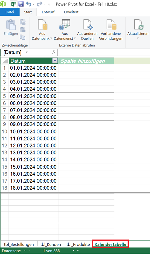Switch to the Entwurf ribbon tab

coord(48,12)
